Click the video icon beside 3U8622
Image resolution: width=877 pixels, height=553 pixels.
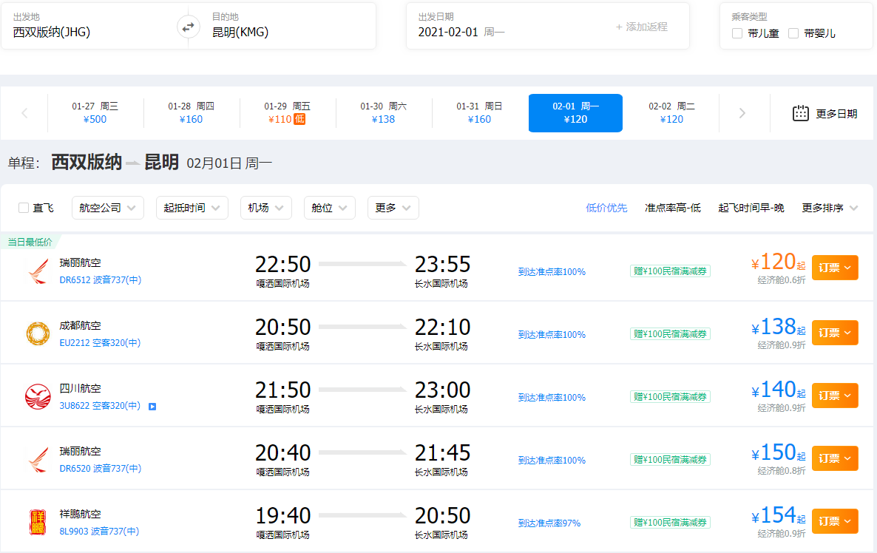tap(152, 407)
